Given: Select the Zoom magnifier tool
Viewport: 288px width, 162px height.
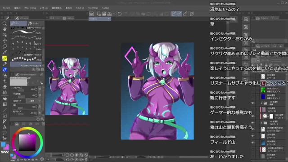Looking at the screenshot, I should point(4,23).
